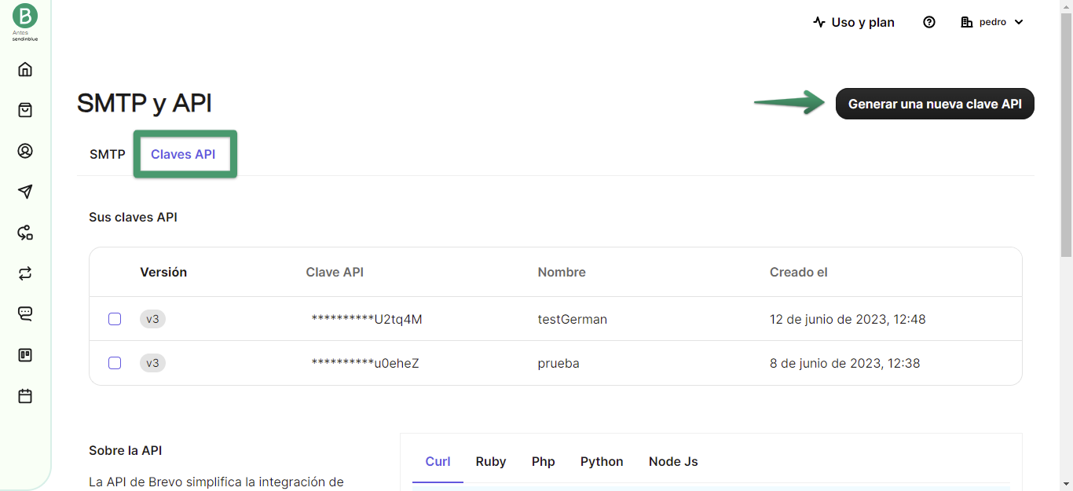Open the Automations icon in sidebar
Screen dimensions: 1073x491
pos(25,233)
